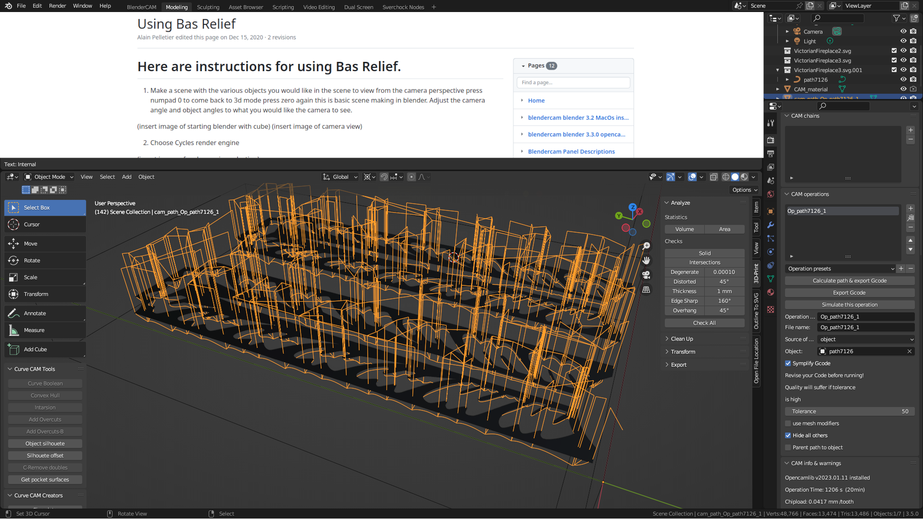This screenshot has height=519, width=923.
Task: Uncheck VictorianFireplace2.svg collection checkbox
Action: (894, 50)
